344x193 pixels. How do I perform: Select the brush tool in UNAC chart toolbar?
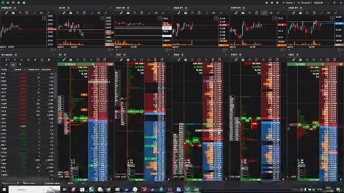click(335, 13)
